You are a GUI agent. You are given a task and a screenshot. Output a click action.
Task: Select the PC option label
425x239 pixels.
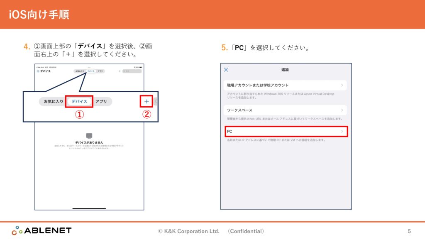click(x=230, y=132)
